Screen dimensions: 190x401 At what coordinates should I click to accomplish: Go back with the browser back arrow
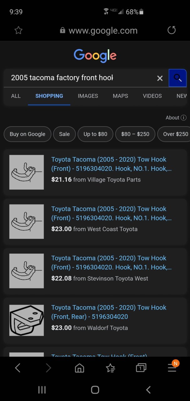pos(18,368)
